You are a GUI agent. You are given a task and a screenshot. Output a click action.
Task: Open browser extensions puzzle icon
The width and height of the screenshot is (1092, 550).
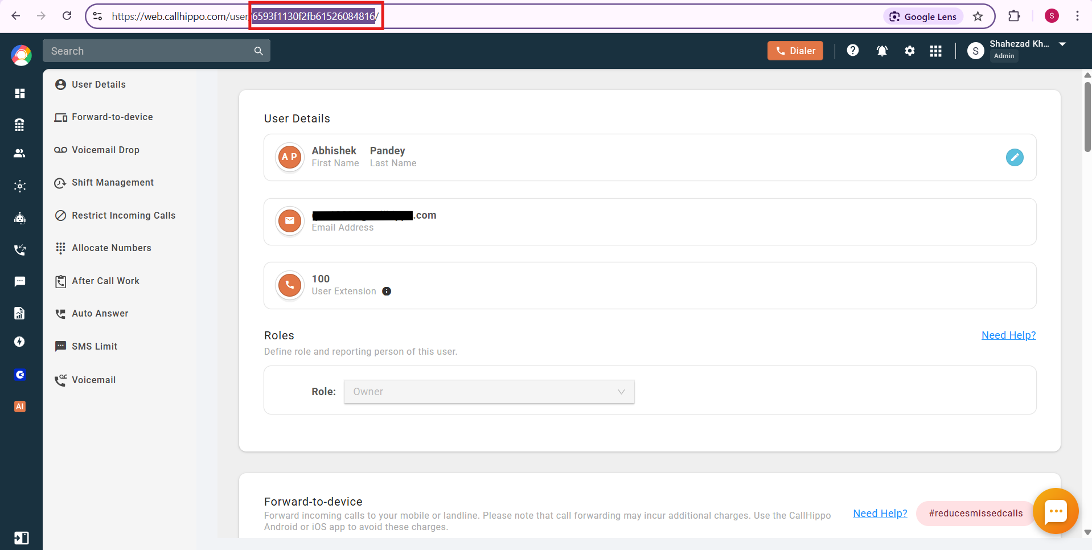(1014, 16)
